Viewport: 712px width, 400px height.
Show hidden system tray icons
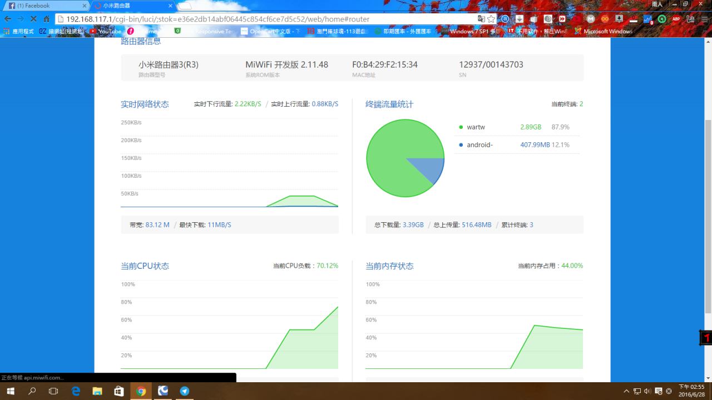(x=626, y=391)
